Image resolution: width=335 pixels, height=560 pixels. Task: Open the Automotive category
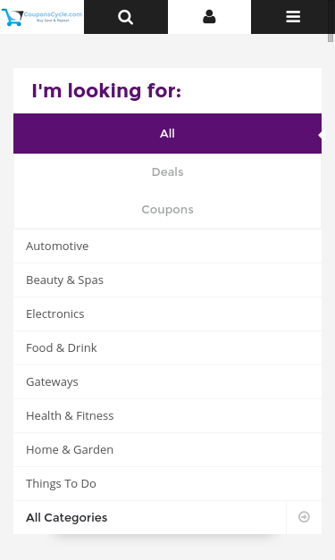167,247
